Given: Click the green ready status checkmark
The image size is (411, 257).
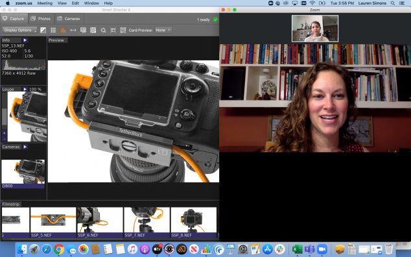Looking at the screenshot, I should pos(215,19).
